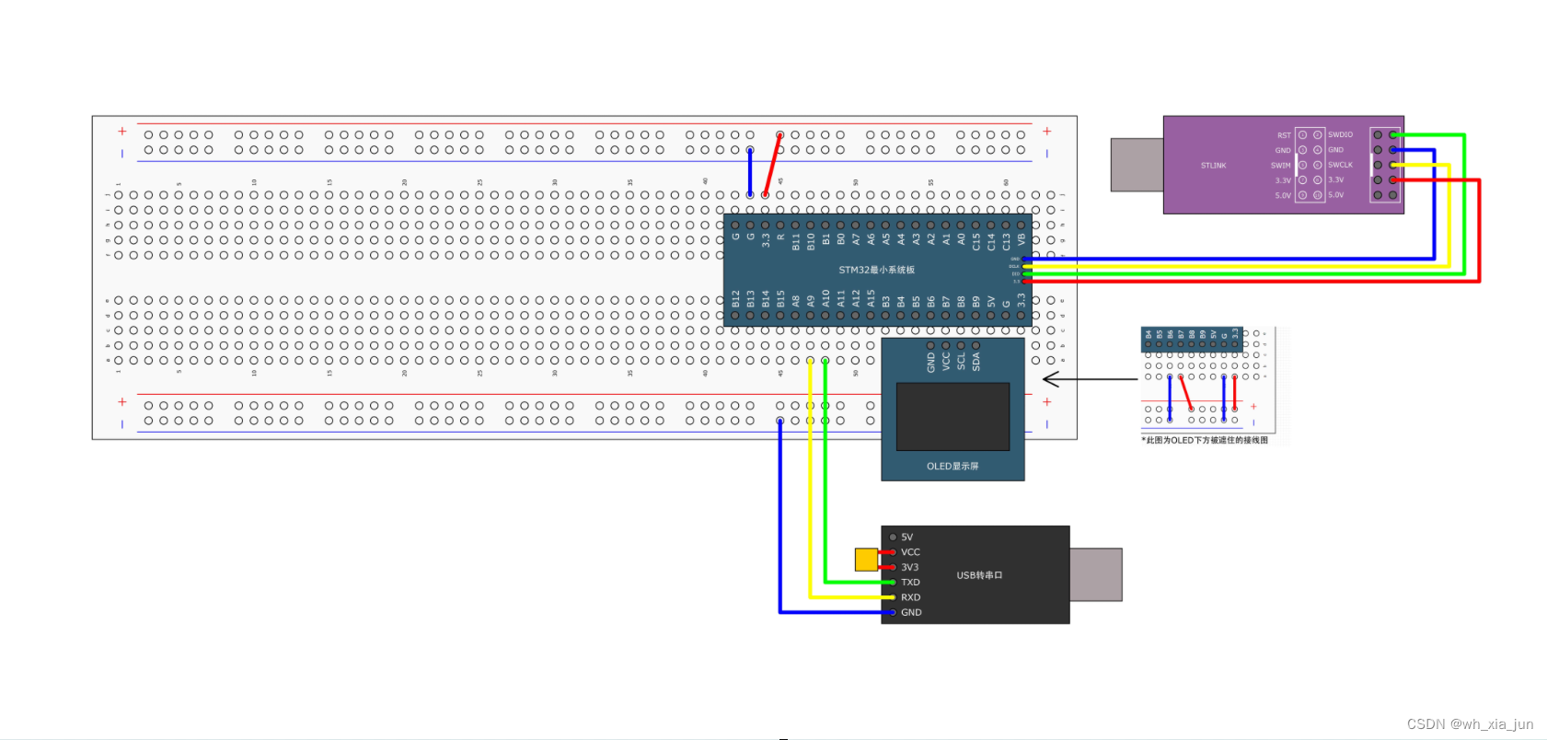Click the 5V pin label on STM32 board
The height and width of the screenshot is (740, 1547).
991,301
